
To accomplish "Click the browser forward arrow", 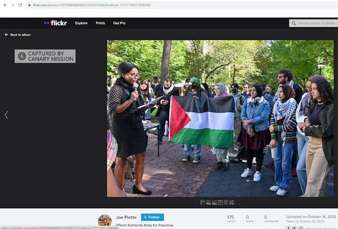I will 12,5.
